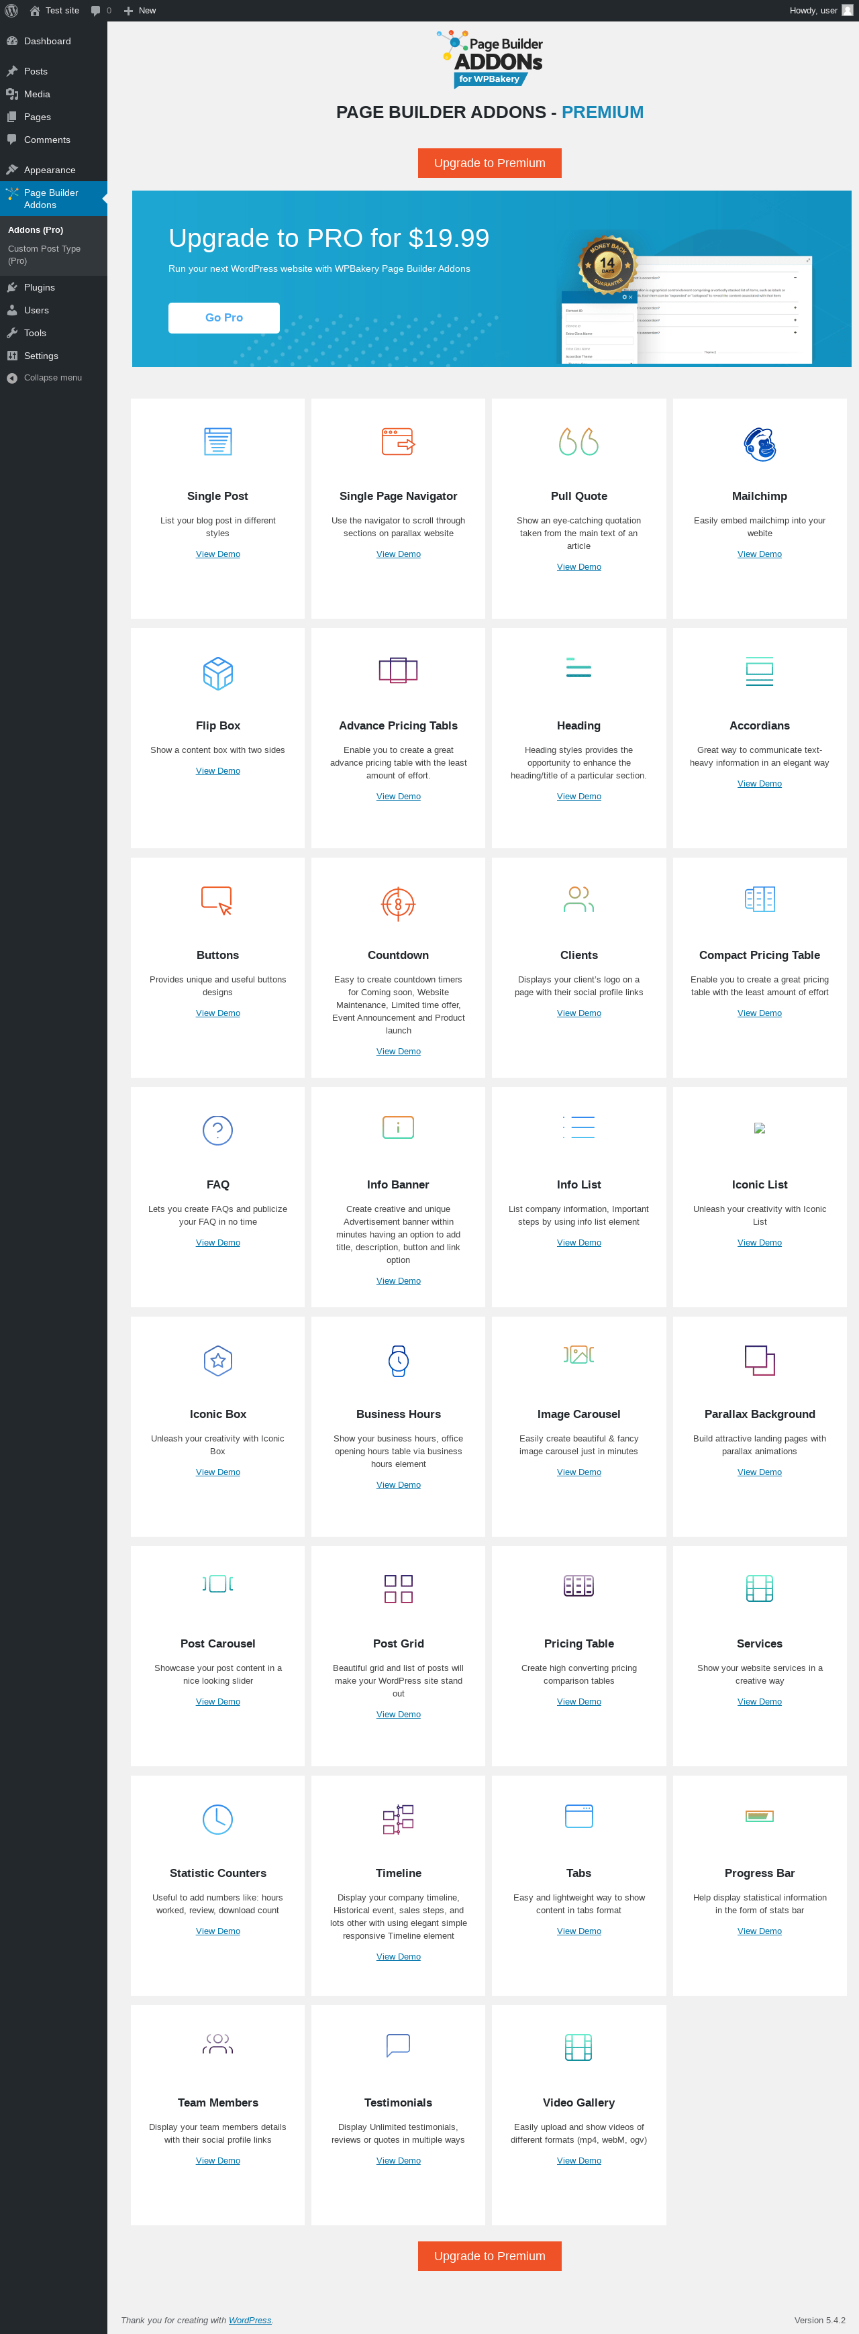
Task: Click the Team Members people icon
Action: pyautogui.click(x=217, y=2043)
